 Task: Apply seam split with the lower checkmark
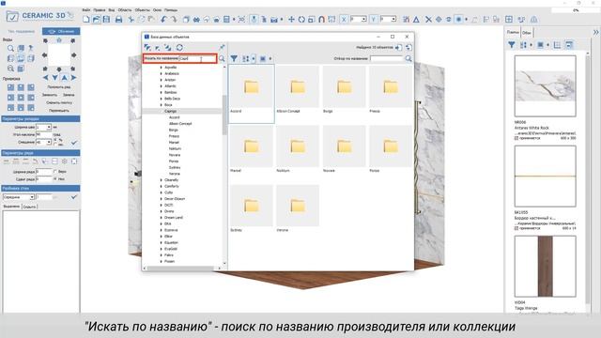74,197
